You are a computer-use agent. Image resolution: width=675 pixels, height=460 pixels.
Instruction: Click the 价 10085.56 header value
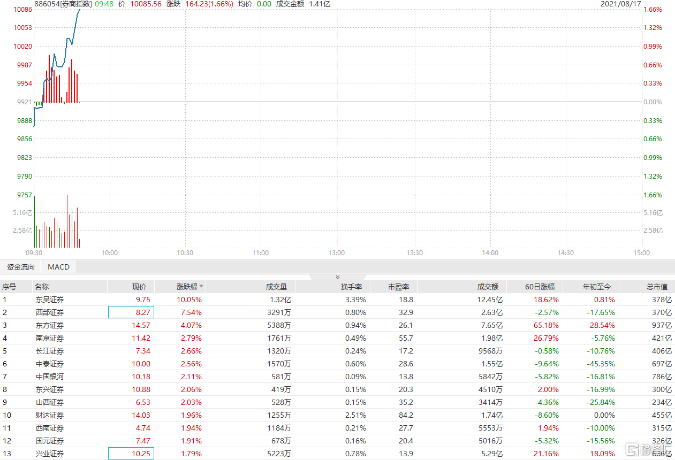tap(140, 4)
